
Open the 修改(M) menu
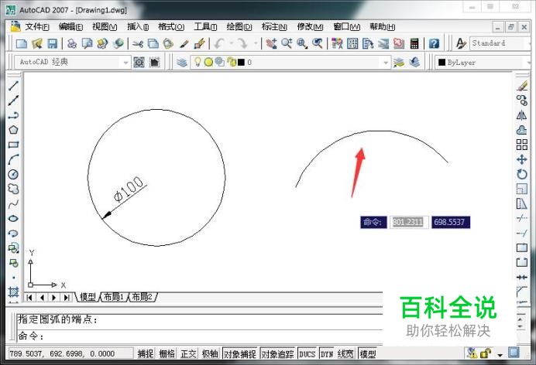click(x=310, y=26)
